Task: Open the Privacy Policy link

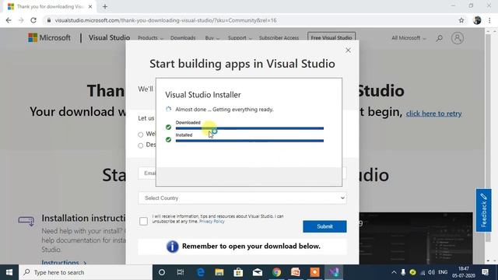Action: point(212,221)
